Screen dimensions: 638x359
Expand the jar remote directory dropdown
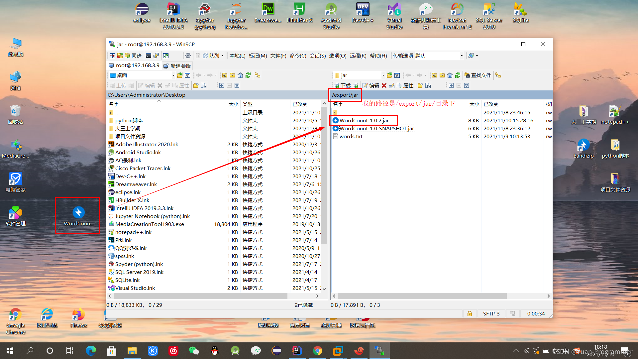tap(383, 75)
